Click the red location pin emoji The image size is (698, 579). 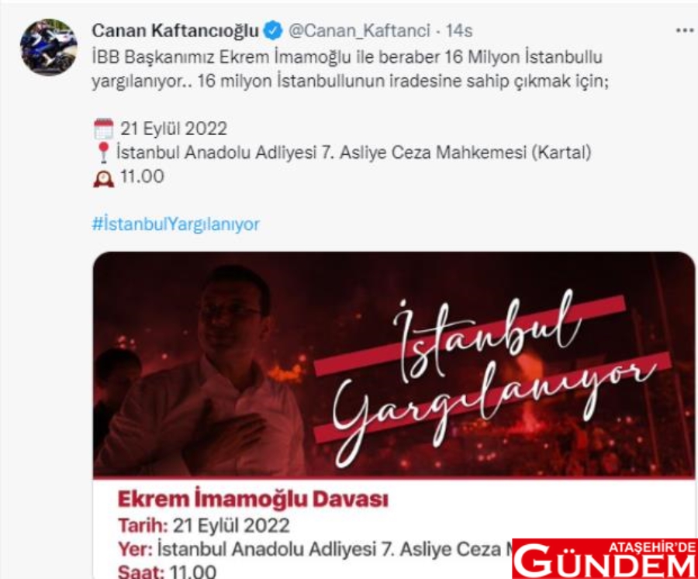[103, 153]
